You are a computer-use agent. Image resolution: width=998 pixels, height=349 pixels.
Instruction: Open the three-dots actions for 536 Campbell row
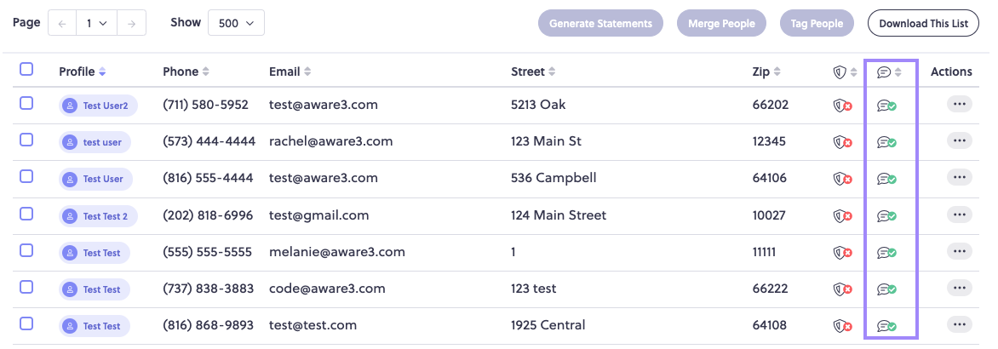click(x=959, y=178)
